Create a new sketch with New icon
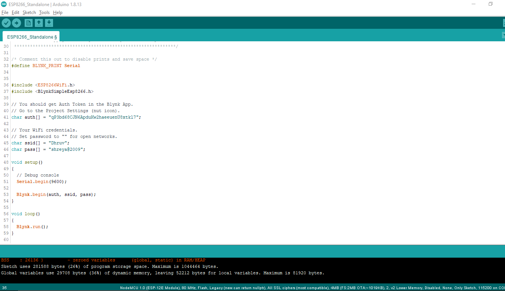Image resolution: width=505 pixels, height=291 pixels. 28,23
